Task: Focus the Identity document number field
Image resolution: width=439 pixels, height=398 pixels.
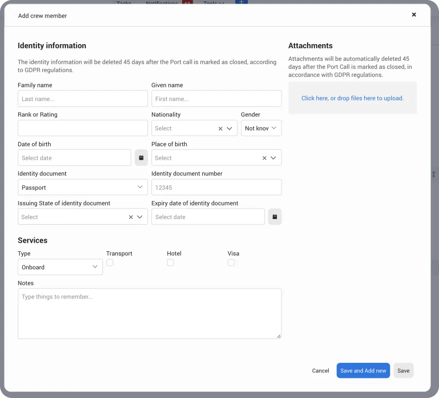Action: coord(216,187)
